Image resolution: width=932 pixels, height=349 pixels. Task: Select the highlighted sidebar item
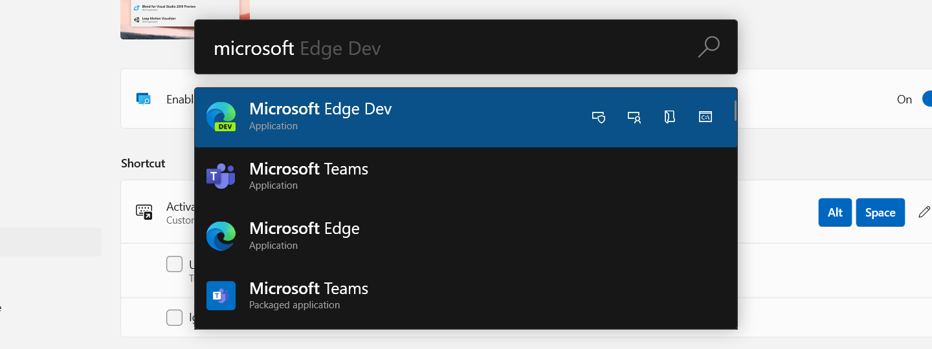[x=50, y=242]
